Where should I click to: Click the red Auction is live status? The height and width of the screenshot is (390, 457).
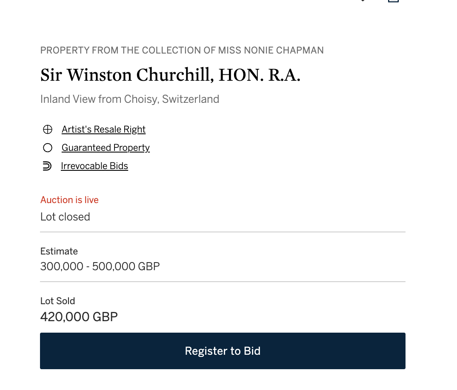click(x=69, y=200)
